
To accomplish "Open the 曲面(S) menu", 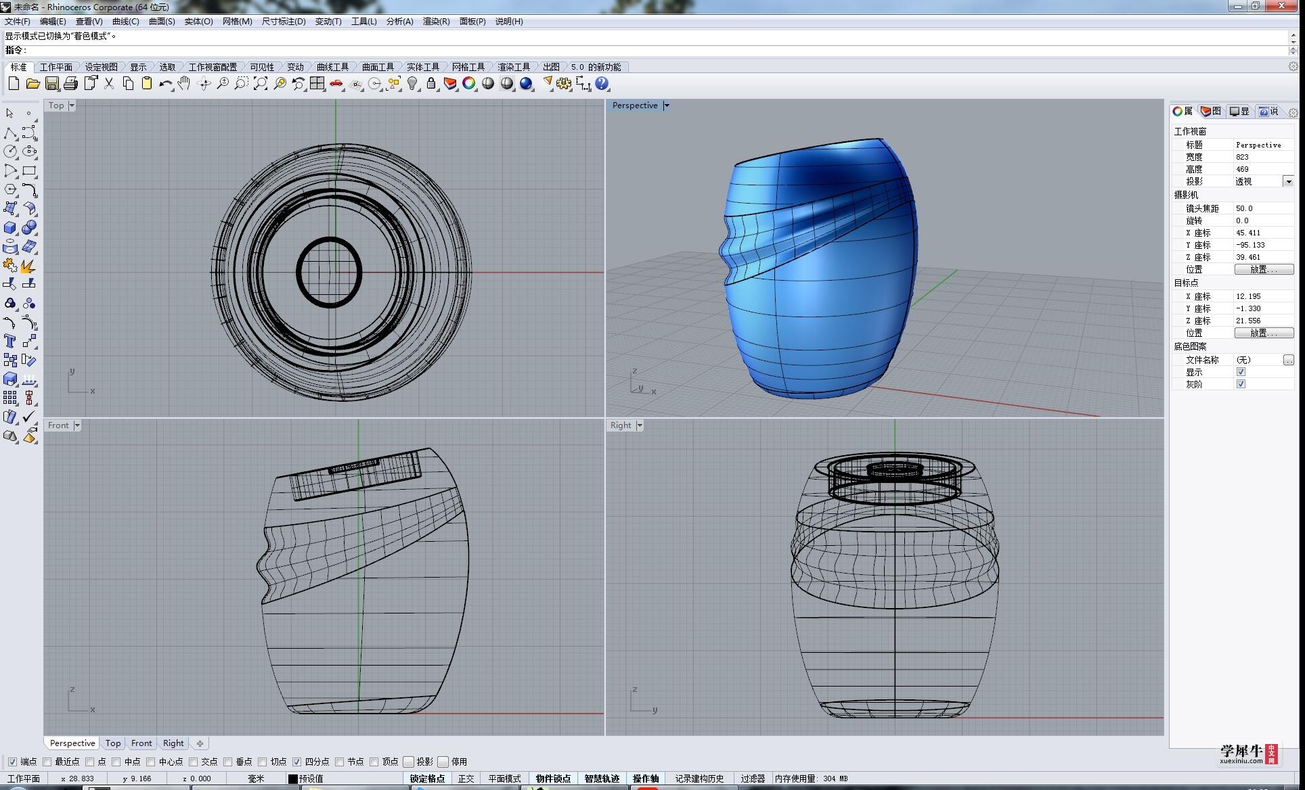I will click(x=162, y=22).
